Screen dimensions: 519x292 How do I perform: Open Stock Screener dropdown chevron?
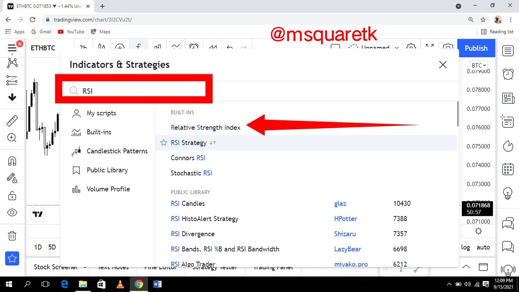click(85, 267)
